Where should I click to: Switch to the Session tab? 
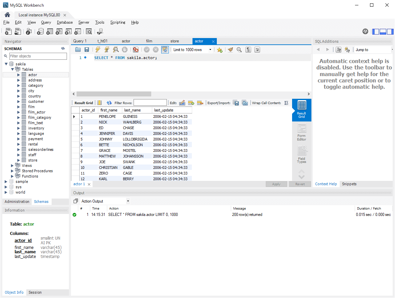(x=35, y=292)
